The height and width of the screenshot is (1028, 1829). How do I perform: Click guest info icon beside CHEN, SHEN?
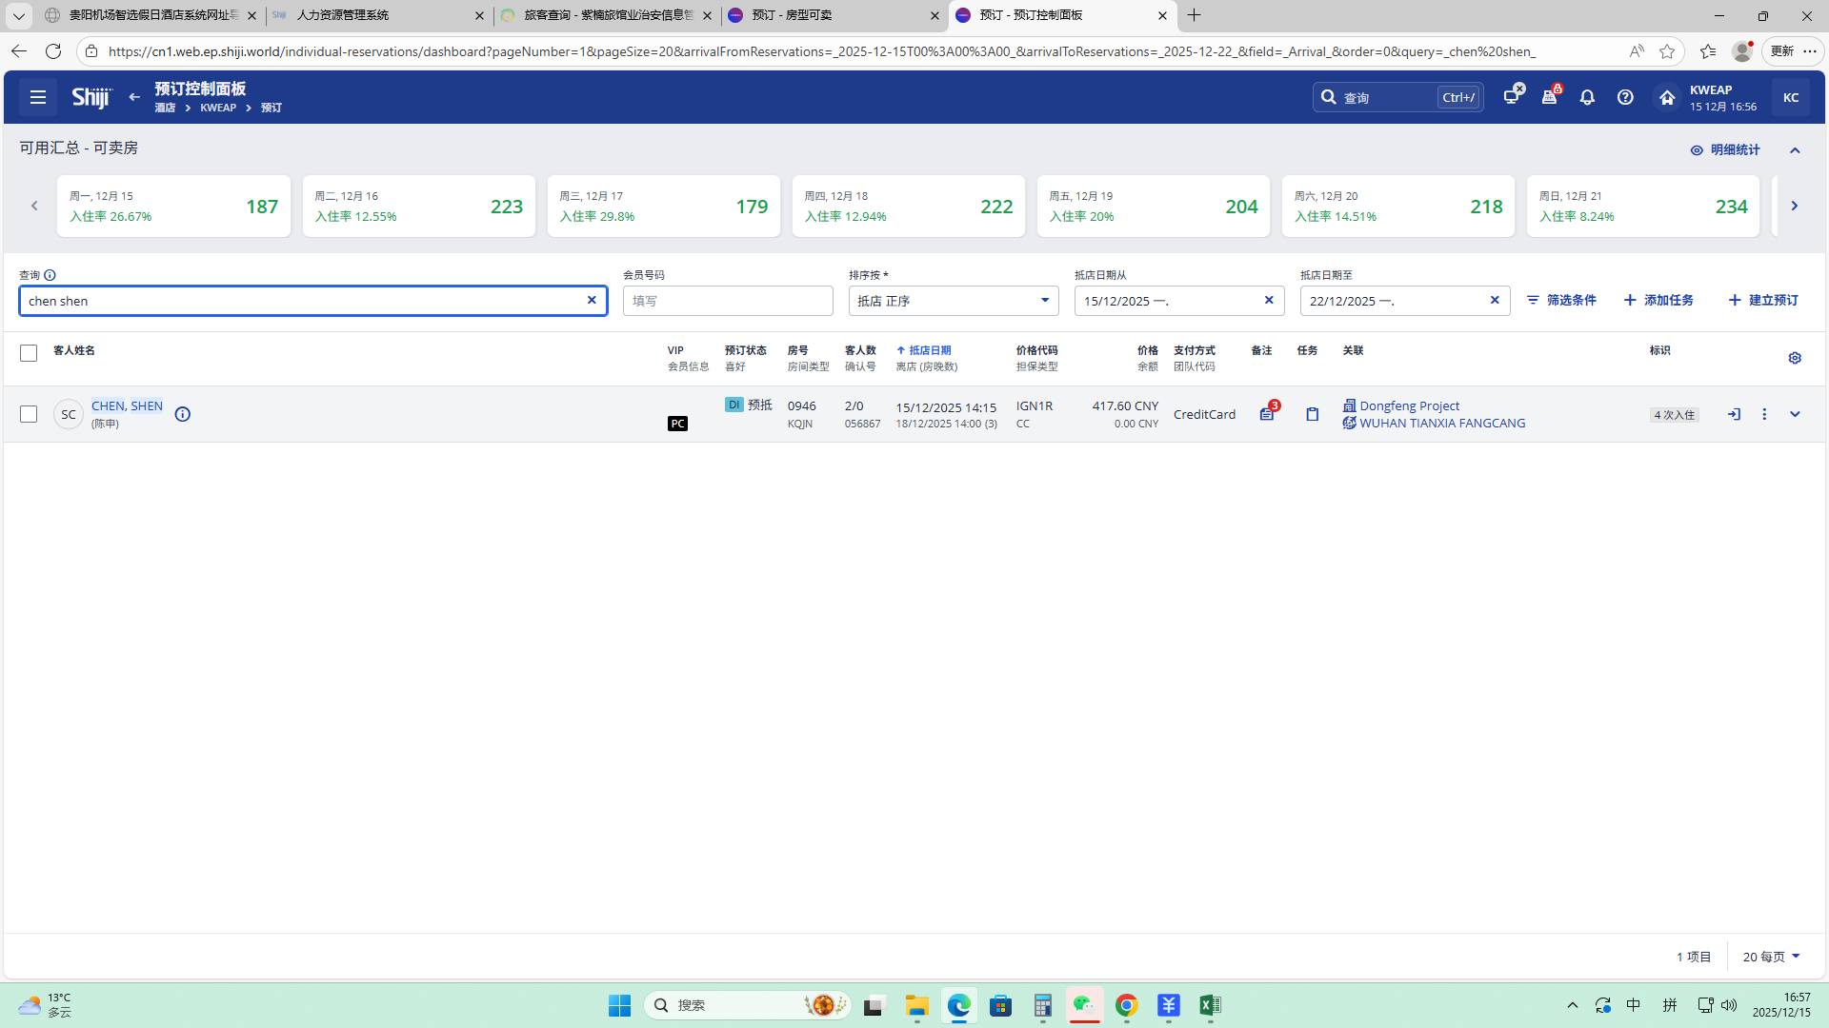coord(182,414)
